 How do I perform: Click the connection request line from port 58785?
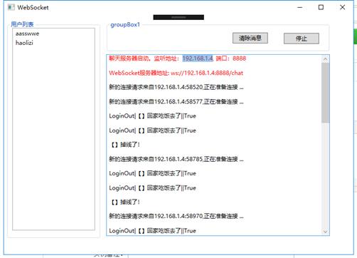click(x=176, y=159)
